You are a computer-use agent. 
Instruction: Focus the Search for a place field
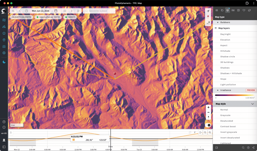point(99,11)
